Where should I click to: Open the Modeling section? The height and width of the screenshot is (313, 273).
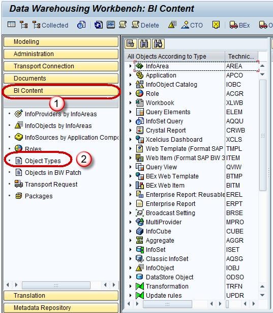[x=61, y=42]
